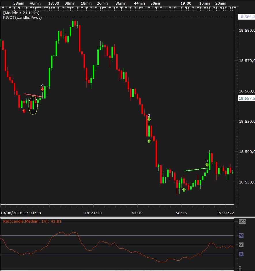Click the 19:00 label on the top time axis
This screenshot has height=271, width=255.
(186, 3)
